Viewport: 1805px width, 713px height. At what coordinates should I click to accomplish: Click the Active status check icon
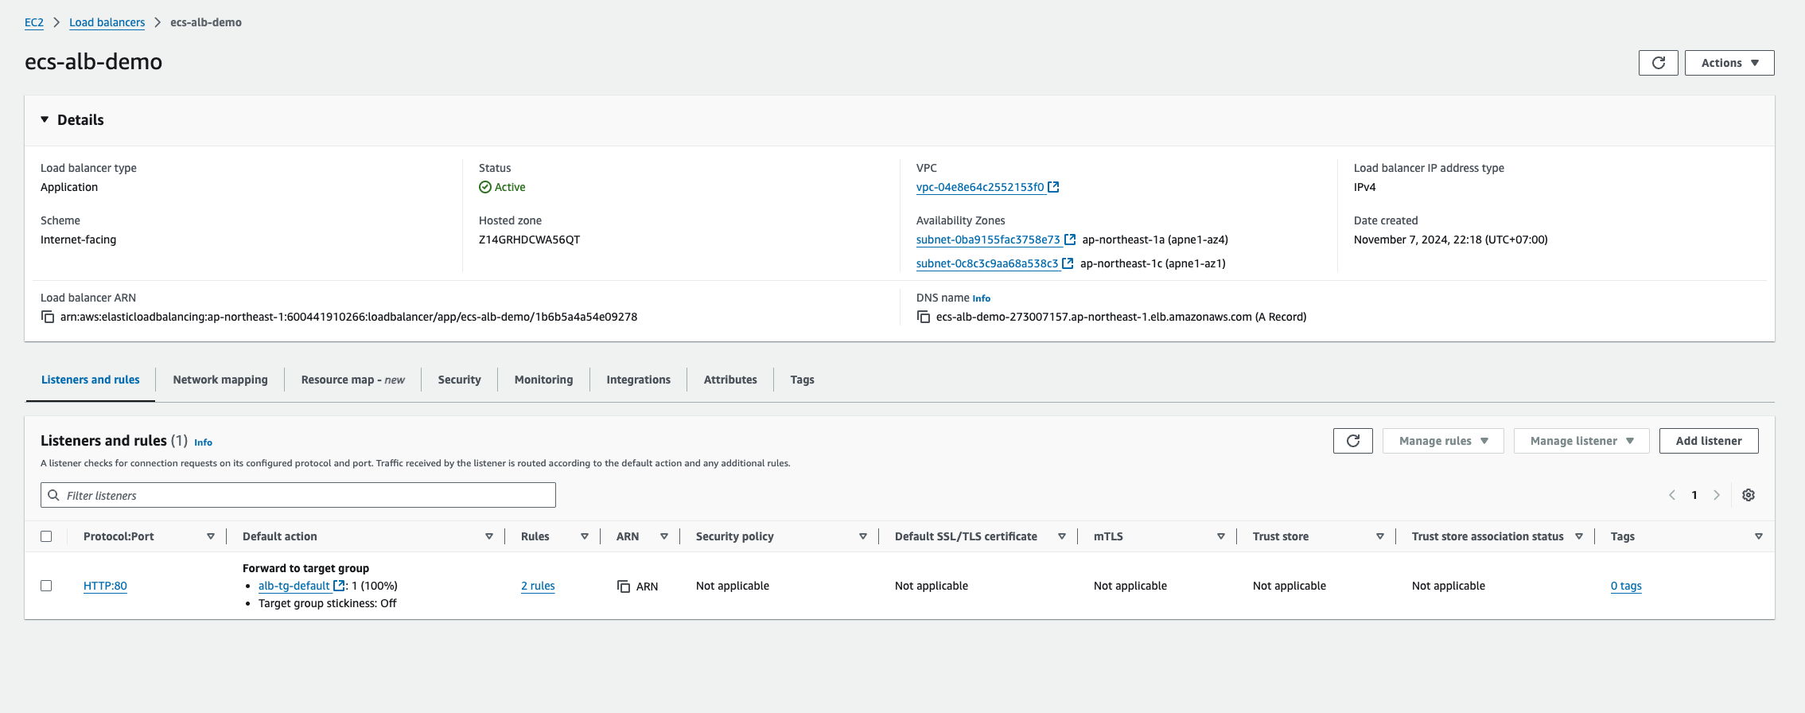(485, 187)
